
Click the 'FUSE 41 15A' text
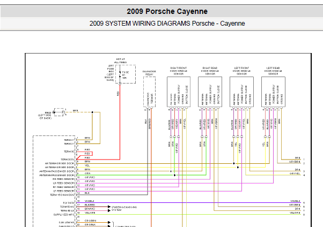(126, 75)
